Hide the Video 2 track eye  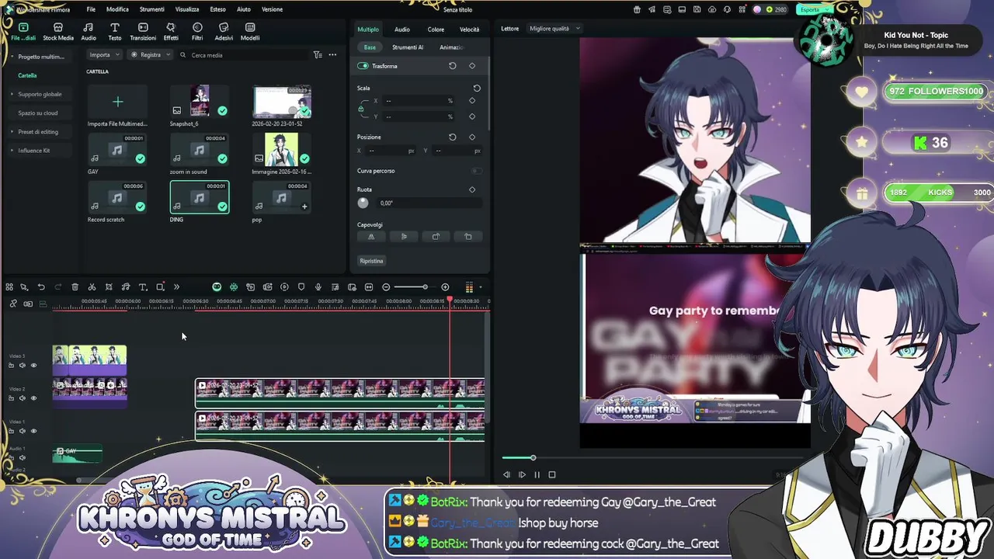pyautogui.click(x=33, y=398)
